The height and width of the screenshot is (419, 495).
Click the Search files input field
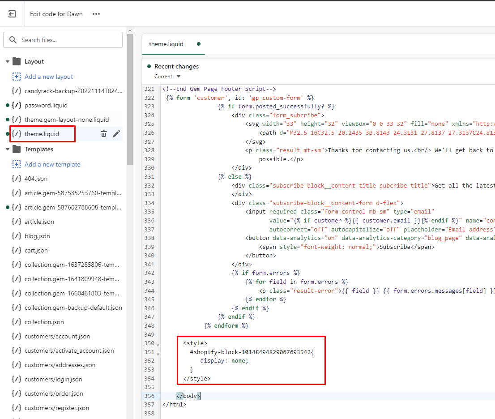[x=63, y=40]
